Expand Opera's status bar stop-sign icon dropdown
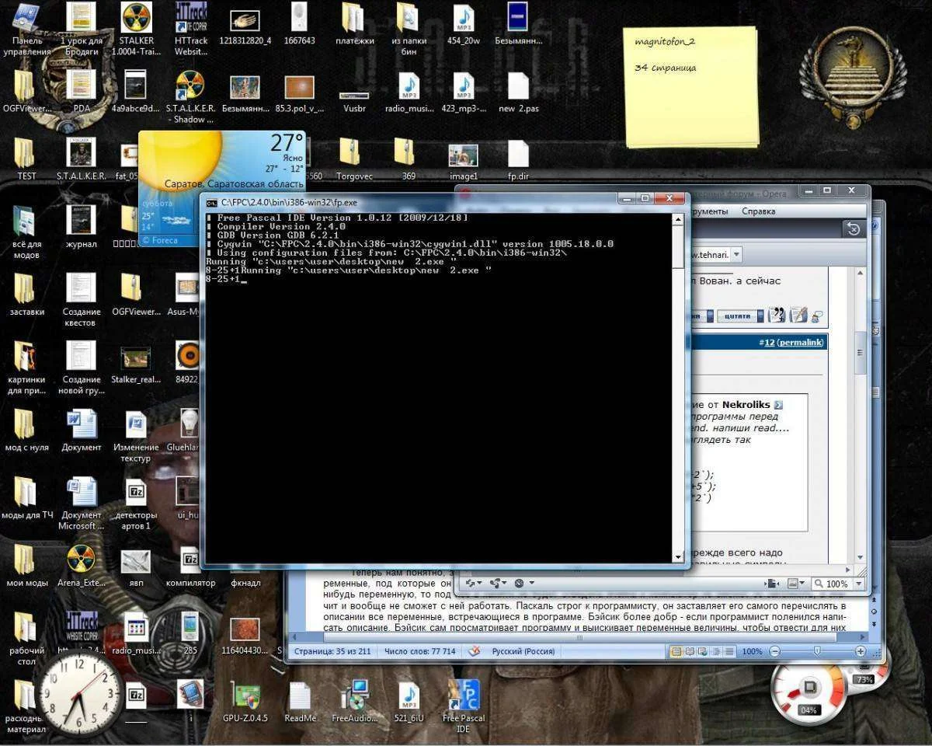Screen dimensions: 932x746 pyautogui.click(x=530, y=583)
